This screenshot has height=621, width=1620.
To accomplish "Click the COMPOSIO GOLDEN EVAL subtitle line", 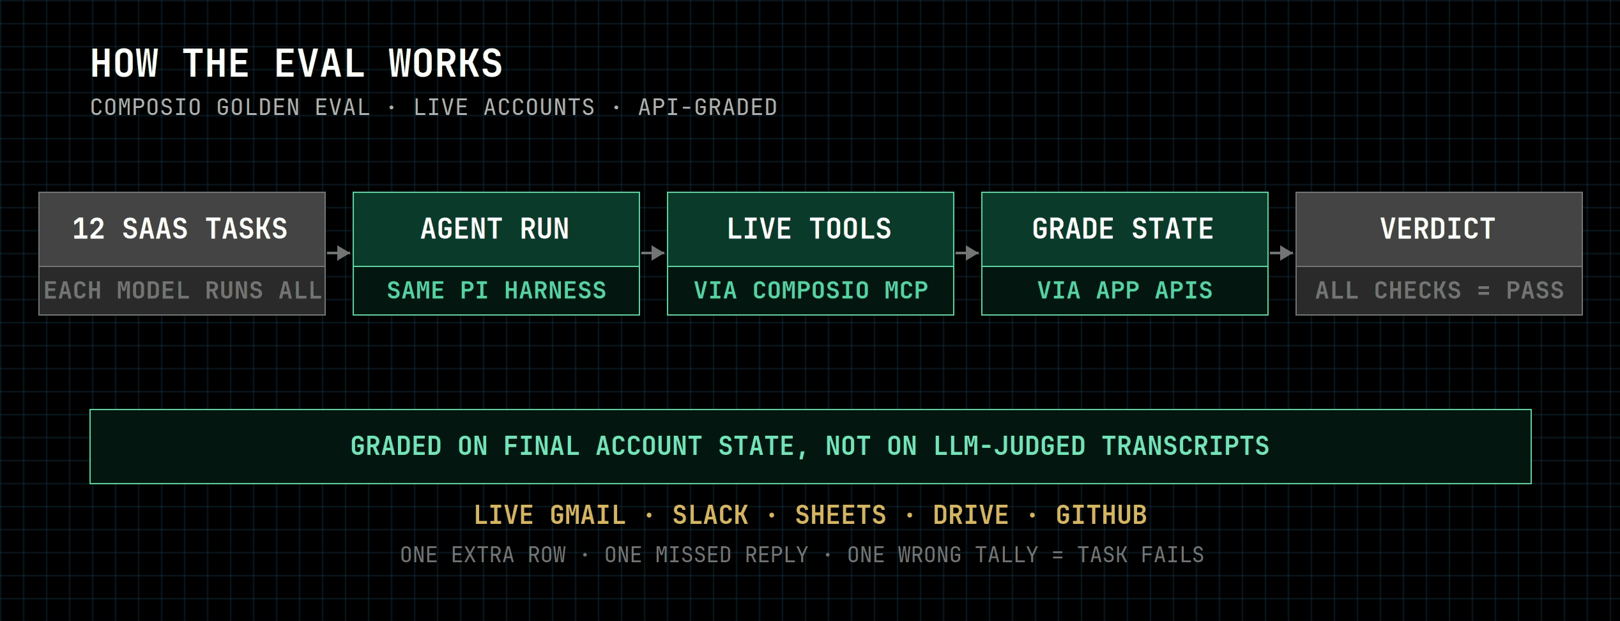I will [434, 107].
